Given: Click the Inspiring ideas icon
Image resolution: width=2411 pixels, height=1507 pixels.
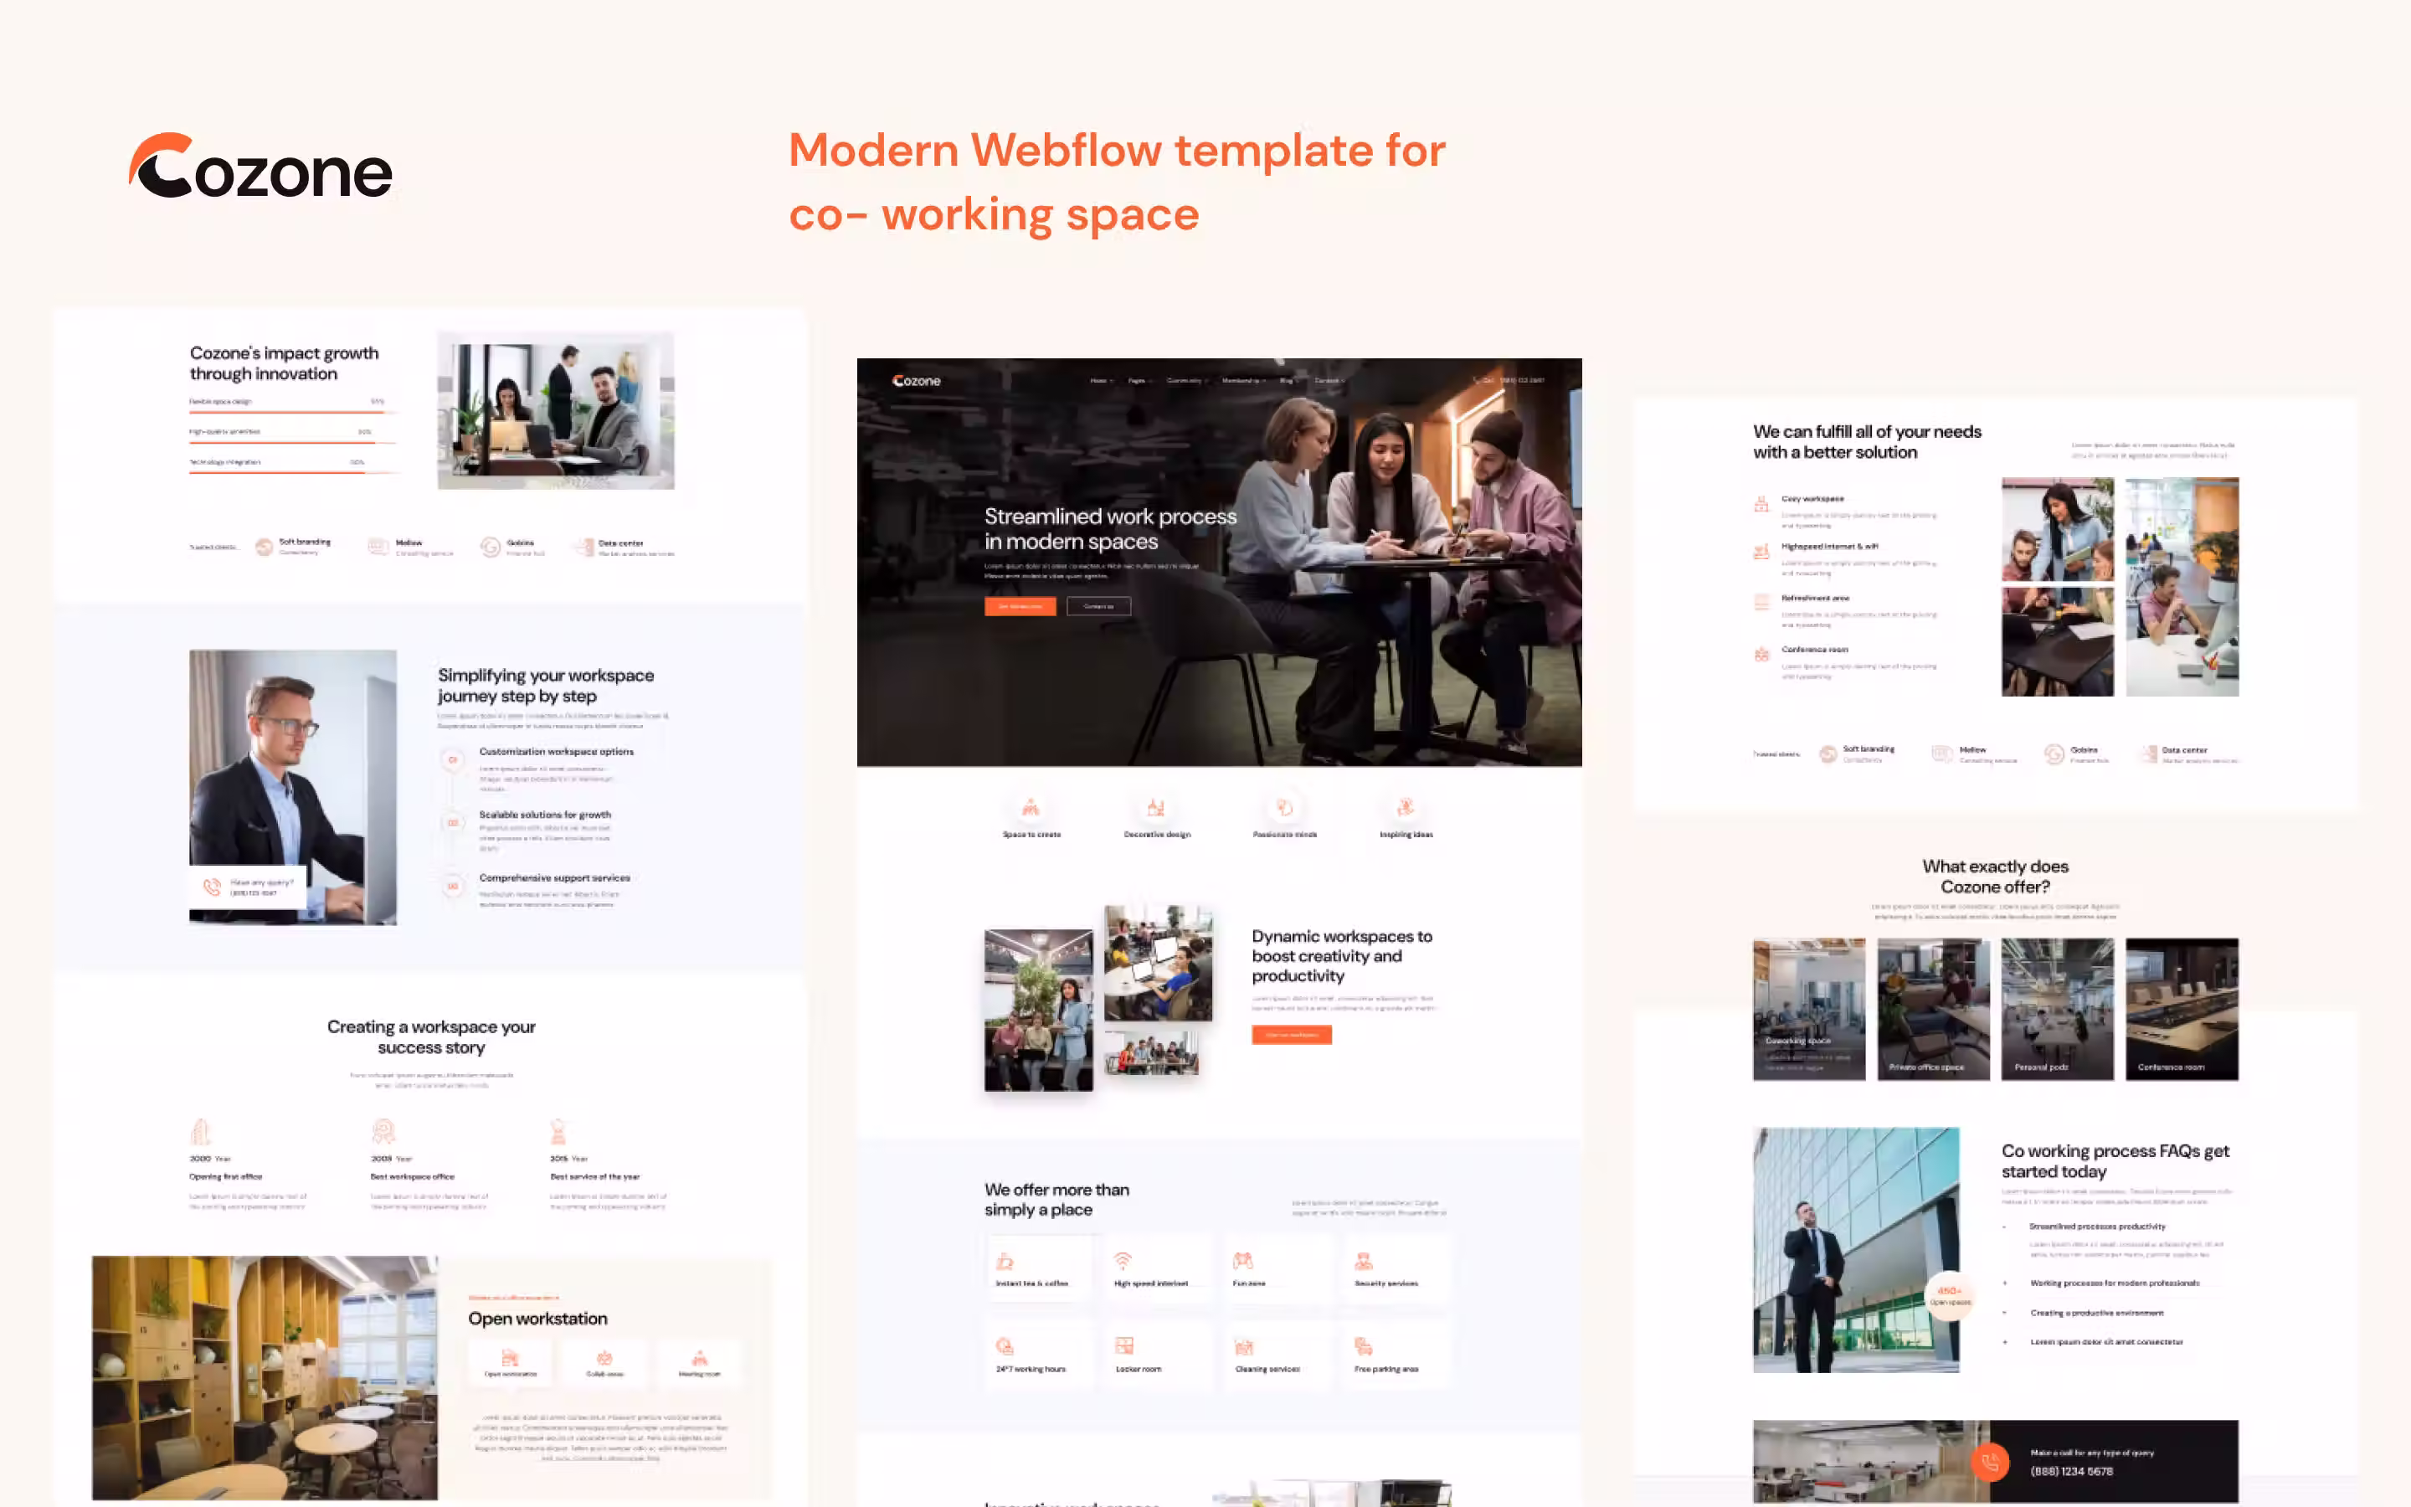Looking at the screenshot, I should [1405, 807].
